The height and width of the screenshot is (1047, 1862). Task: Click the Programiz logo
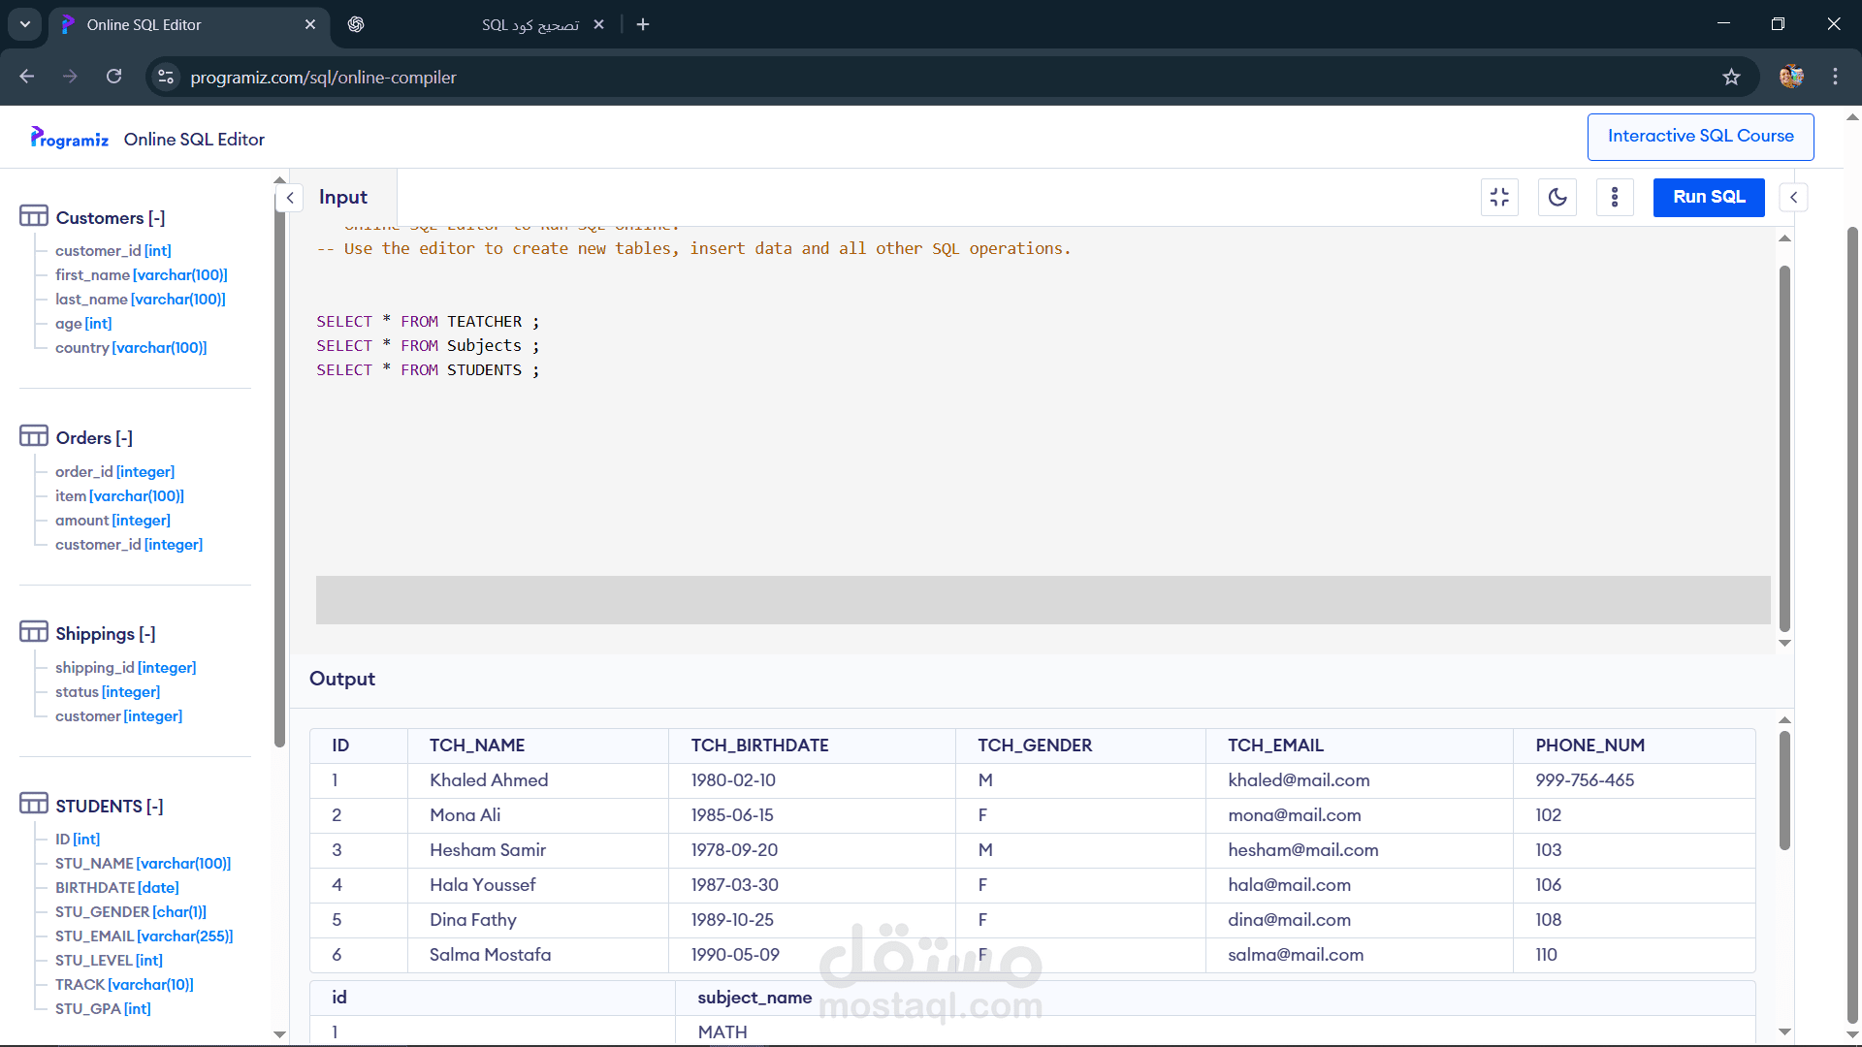(69, 139)
